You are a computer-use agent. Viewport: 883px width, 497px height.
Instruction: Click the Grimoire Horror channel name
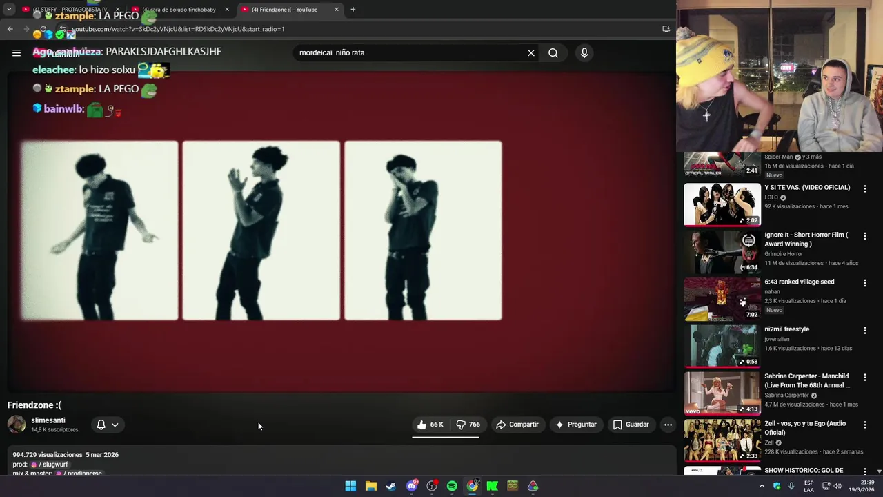coord(784,254)
